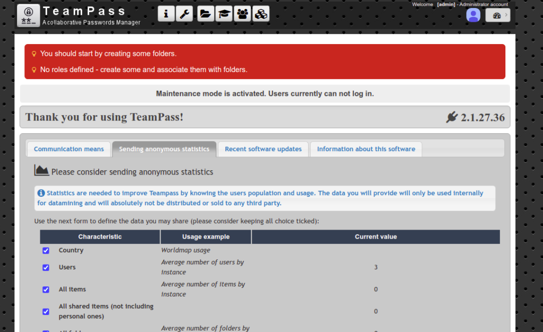Open the information icon in toolbar
This screenshot has width=543, height=332.
point(166,14)
